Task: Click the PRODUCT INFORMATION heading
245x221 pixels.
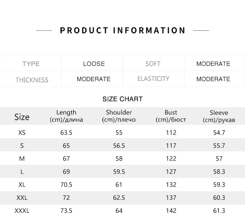Action: pyautogui.click(x=122, y=30)
